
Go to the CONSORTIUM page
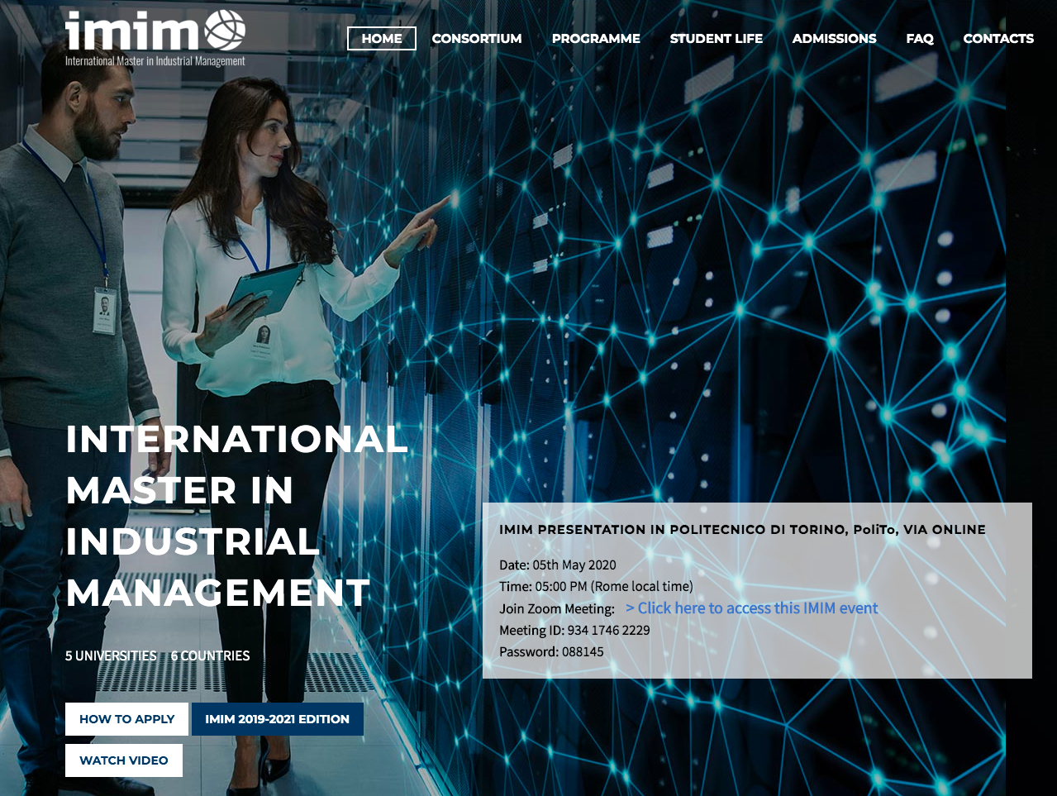477,38
